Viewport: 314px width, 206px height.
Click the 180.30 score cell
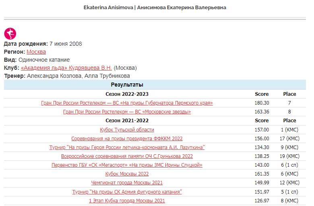point(262,103)
